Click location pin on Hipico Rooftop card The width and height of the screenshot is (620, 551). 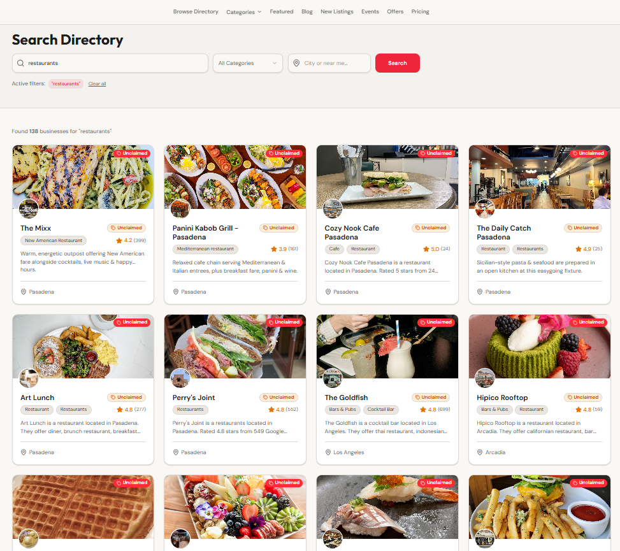(x=480, y=452)
